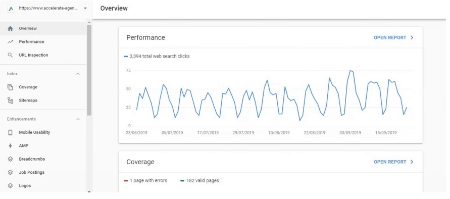Click the Mobile Usability phone icon
This screenshot has width=450, height=199.
tap(10, 132)
